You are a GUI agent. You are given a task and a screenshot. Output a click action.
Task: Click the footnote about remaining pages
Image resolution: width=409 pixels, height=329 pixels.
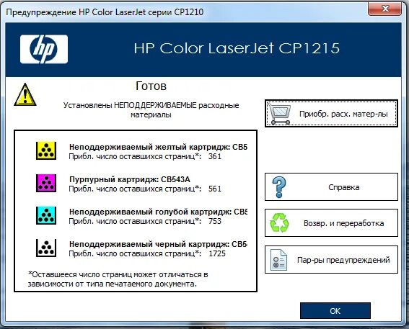click(118, 279)
